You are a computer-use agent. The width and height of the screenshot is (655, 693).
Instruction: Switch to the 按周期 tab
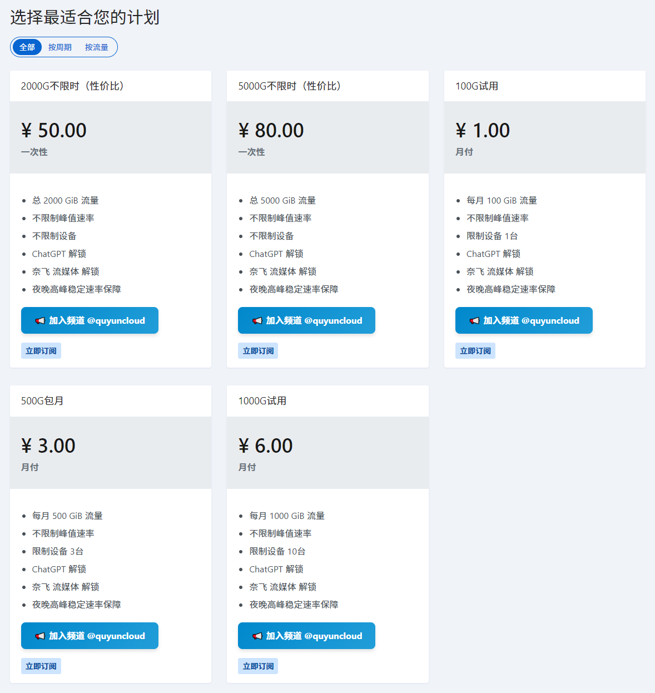click(60, 47)
